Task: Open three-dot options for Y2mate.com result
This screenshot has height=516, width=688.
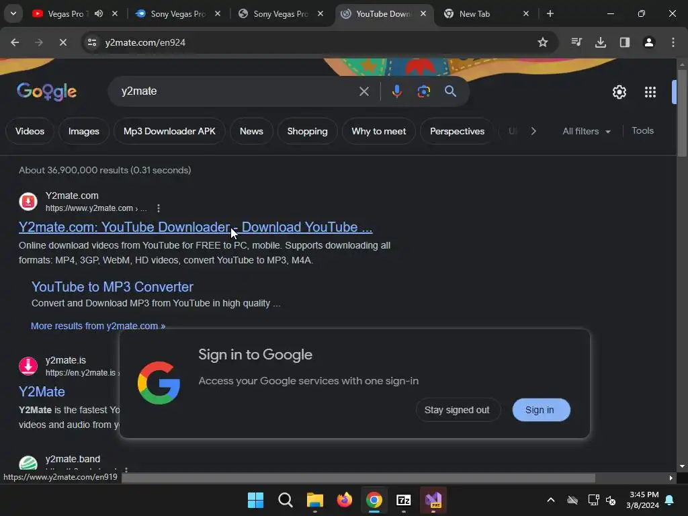Action: point(159,208)
